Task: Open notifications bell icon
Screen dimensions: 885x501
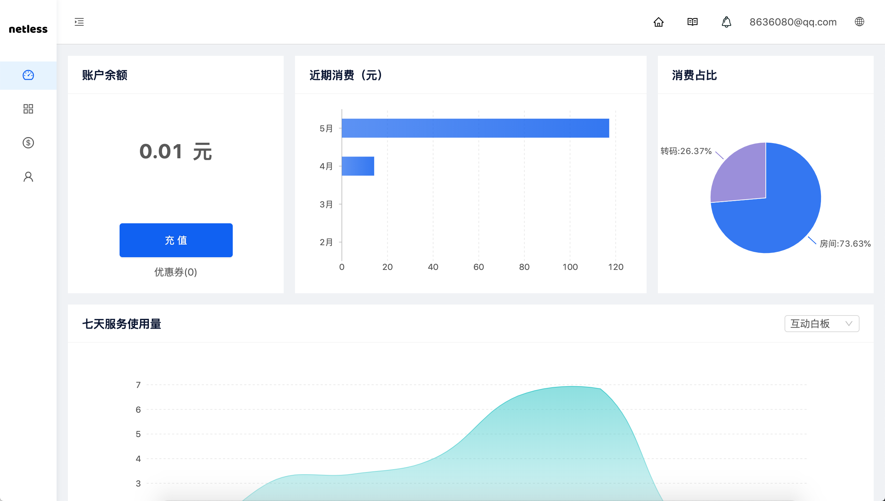Action: (726, 22)
